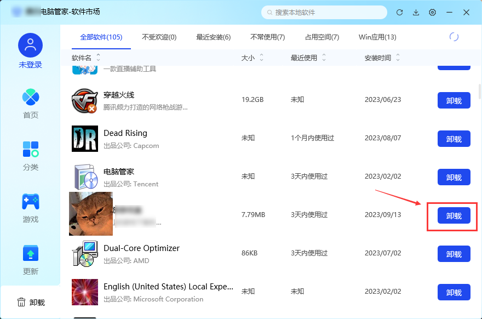Screen dimensions: 482x319
Task: Click the 2023/06/23 install date
Action: (x=383, y=100)
